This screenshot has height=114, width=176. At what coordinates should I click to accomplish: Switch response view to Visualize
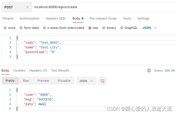[x=64, y=81]
